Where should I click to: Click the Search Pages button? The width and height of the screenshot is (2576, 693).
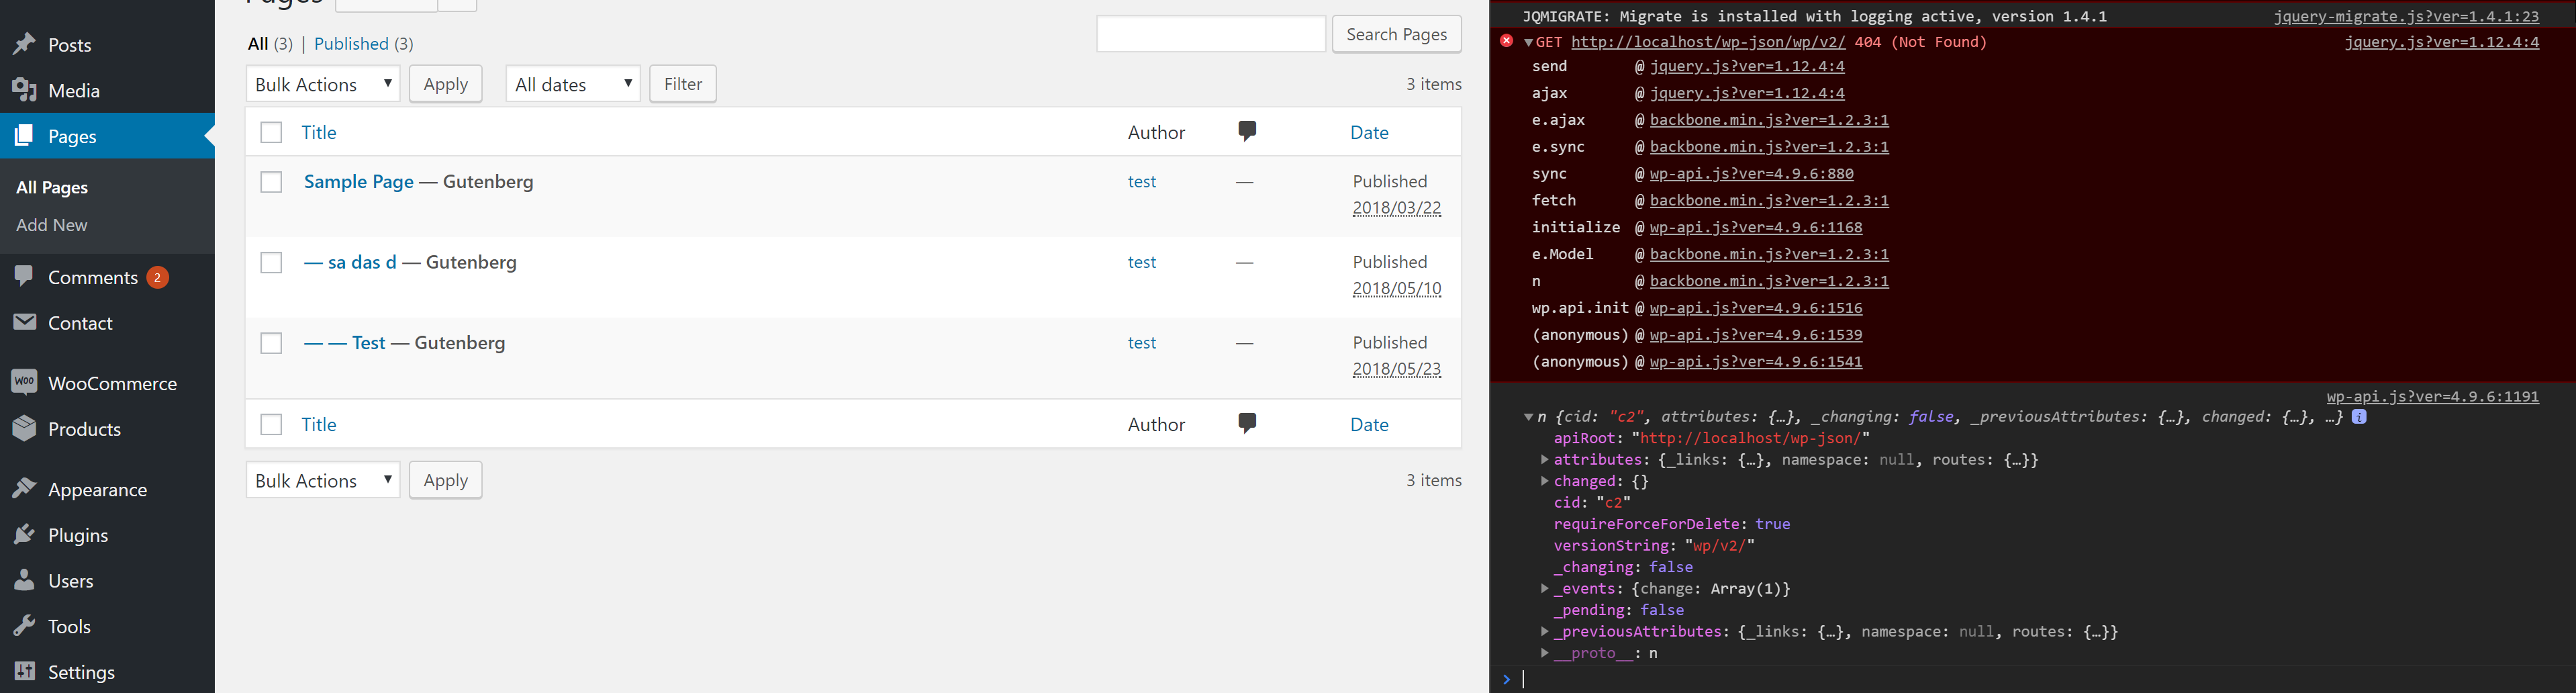click(x=1397, y=34)
